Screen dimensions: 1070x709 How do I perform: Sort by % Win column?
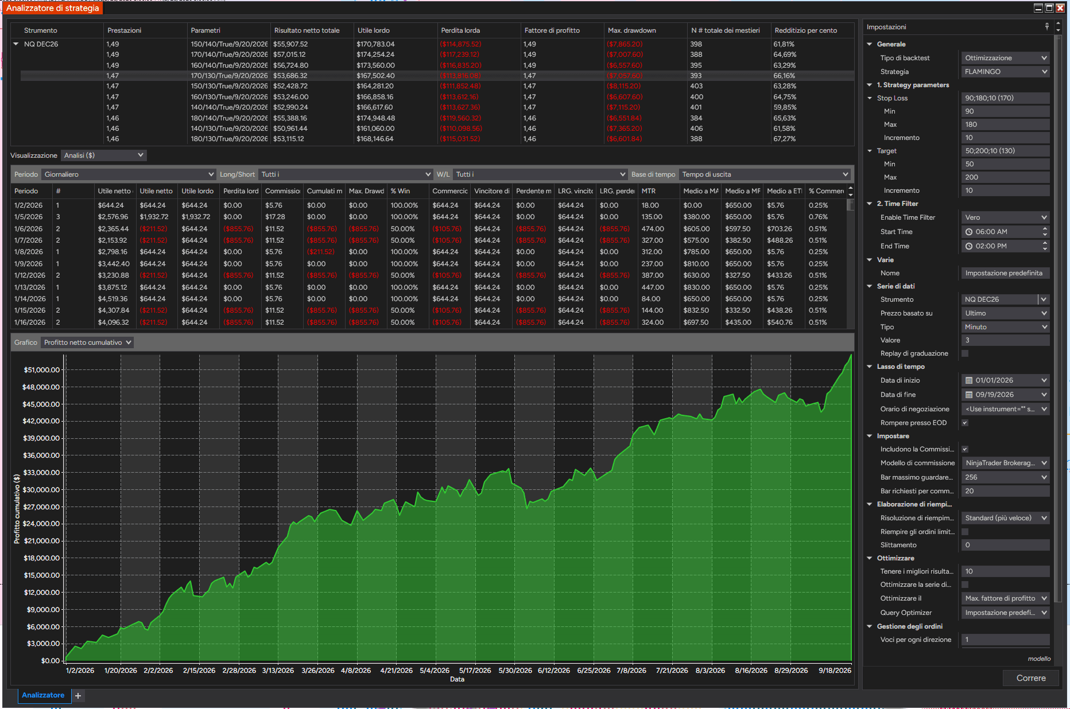point(408,191)
